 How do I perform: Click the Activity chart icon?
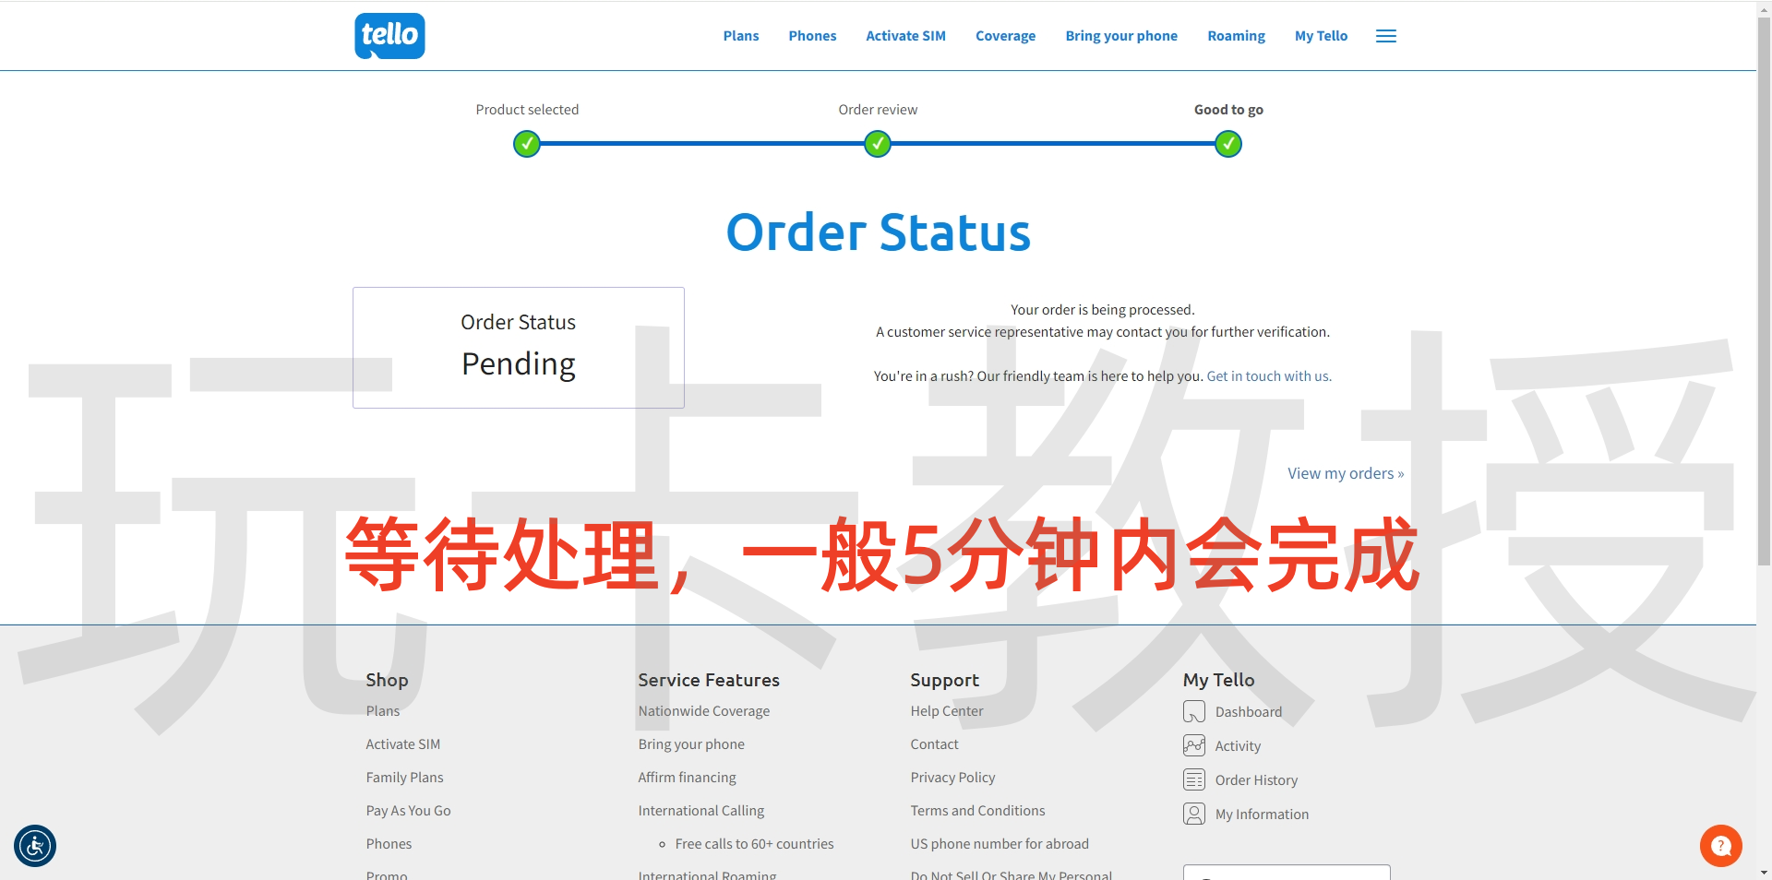pos(1193,745)
